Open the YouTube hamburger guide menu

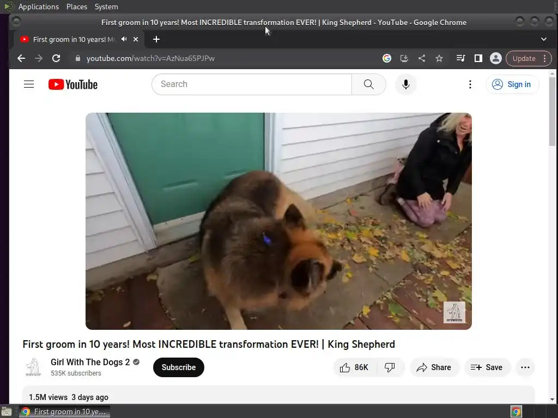point(29,84)
